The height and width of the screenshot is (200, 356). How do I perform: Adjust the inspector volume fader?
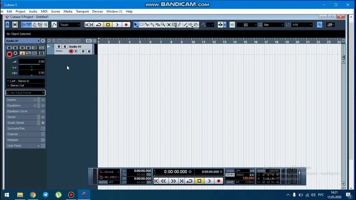31,62
